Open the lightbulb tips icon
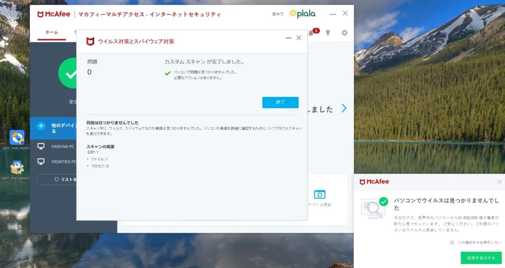The width and height of the screenshot is (505, 268). [328, 33]
